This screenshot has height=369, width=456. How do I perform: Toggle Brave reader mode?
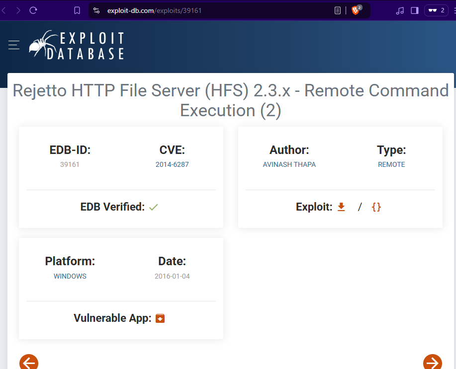[338, 10]
